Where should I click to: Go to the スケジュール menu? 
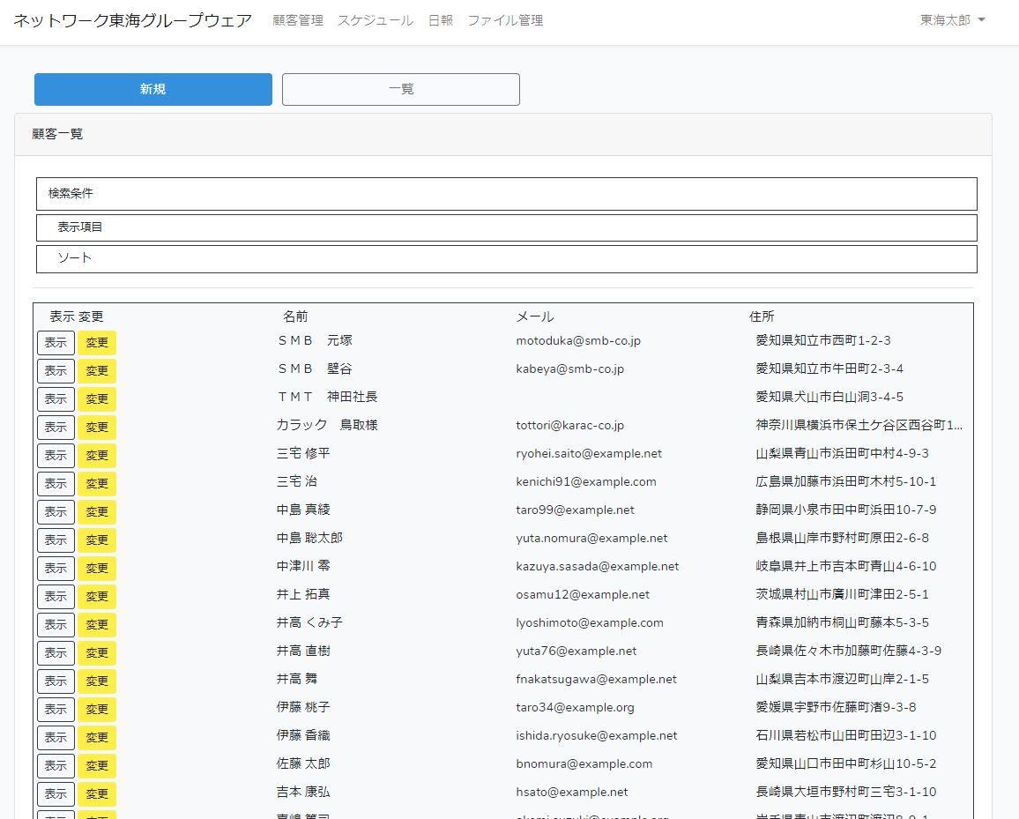[x=375, y=20]
